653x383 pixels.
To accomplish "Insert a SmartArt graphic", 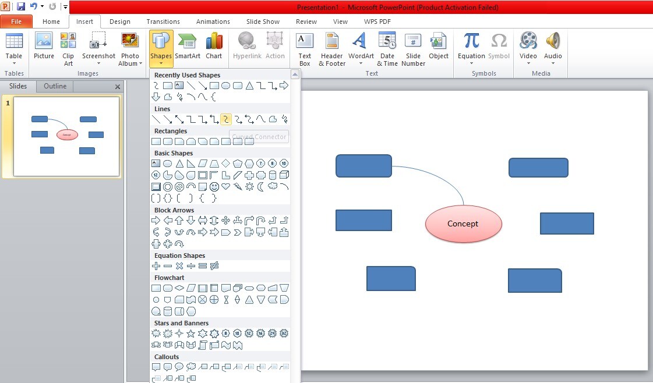I will 188,46.
